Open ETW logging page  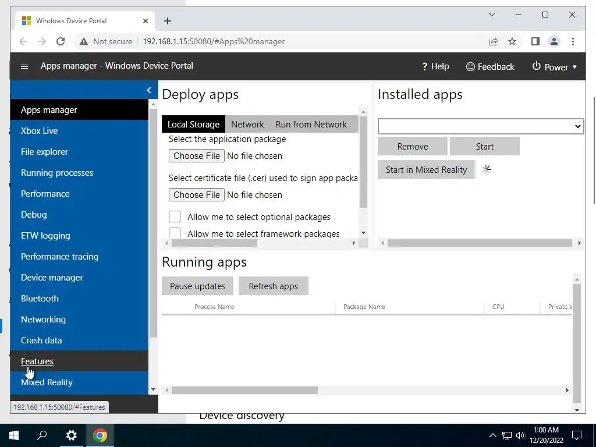pyautogui.click(x=79, y=235)
